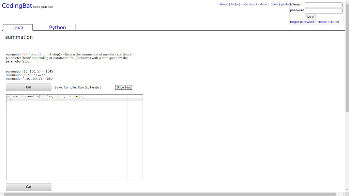The width and height of the screenshot is (349, 196).
Task: Click the 'summation' problem title
Action: click(x=19, y=37)
